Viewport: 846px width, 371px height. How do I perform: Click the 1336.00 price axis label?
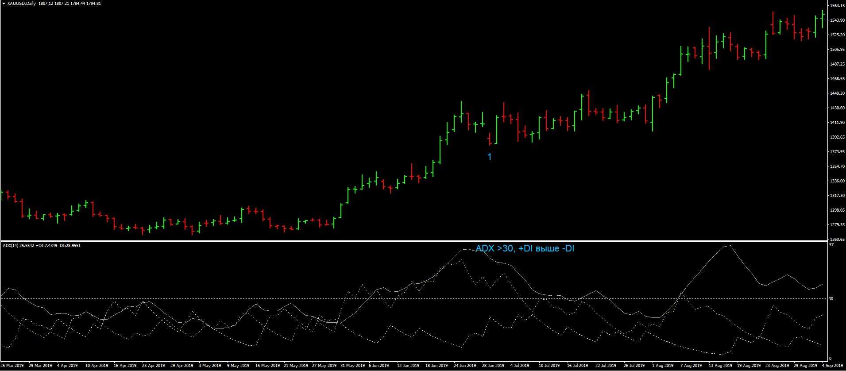(x=836, y=181)
